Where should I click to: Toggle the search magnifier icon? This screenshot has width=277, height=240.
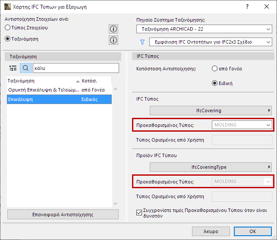click(x=26, y=68)
